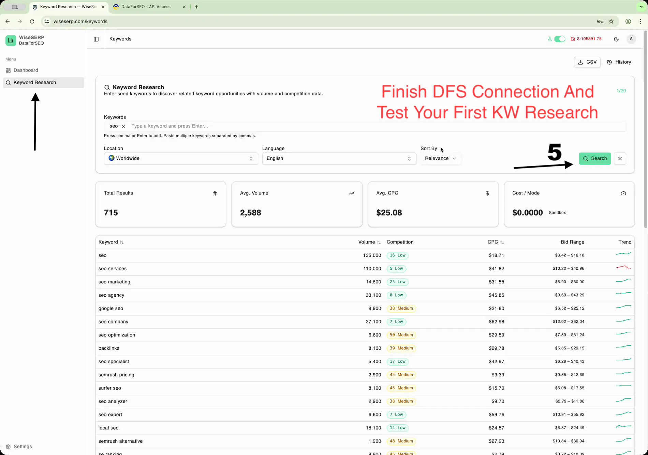Run the keyword Search
Viewport: 648px width, 455px height.
(x=595, y=158)
